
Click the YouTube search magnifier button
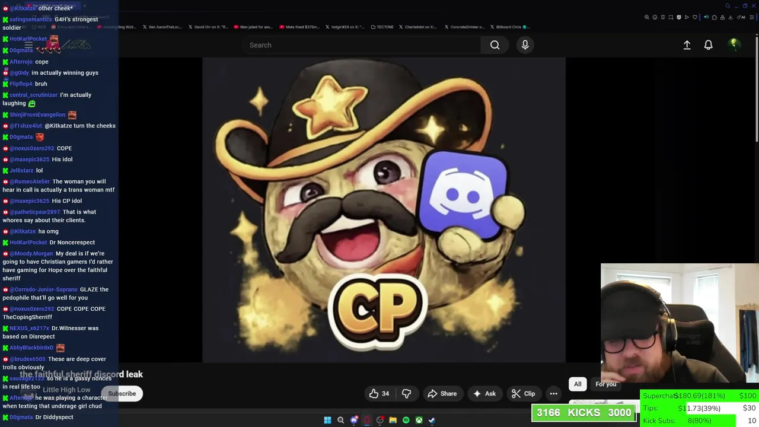click(495, 45)
